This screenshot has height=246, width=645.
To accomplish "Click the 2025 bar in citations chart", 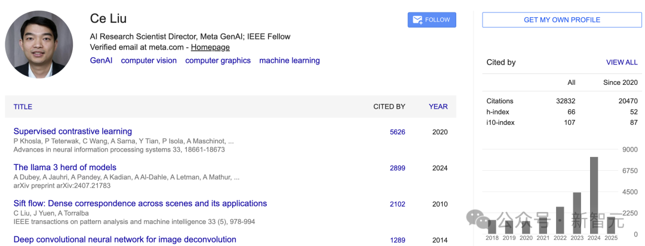I will [x=611, y=226].
